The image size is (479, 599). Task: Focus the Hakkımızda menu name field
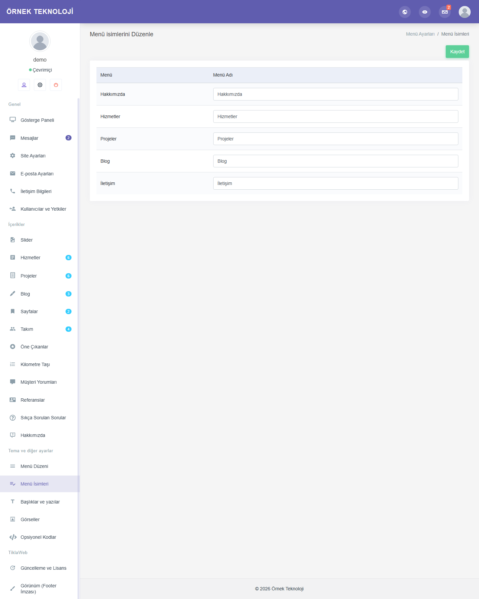click(336, 94)
